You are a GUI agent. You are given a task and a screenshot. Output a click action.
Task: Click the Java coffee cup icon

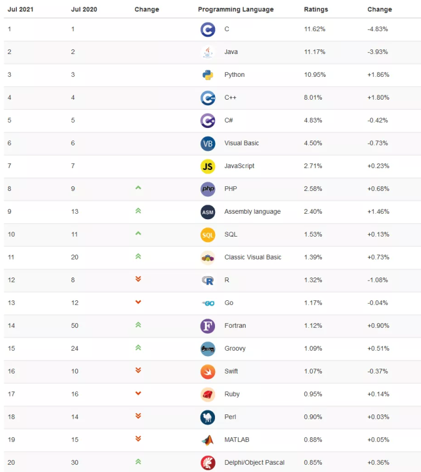(208, 52)
